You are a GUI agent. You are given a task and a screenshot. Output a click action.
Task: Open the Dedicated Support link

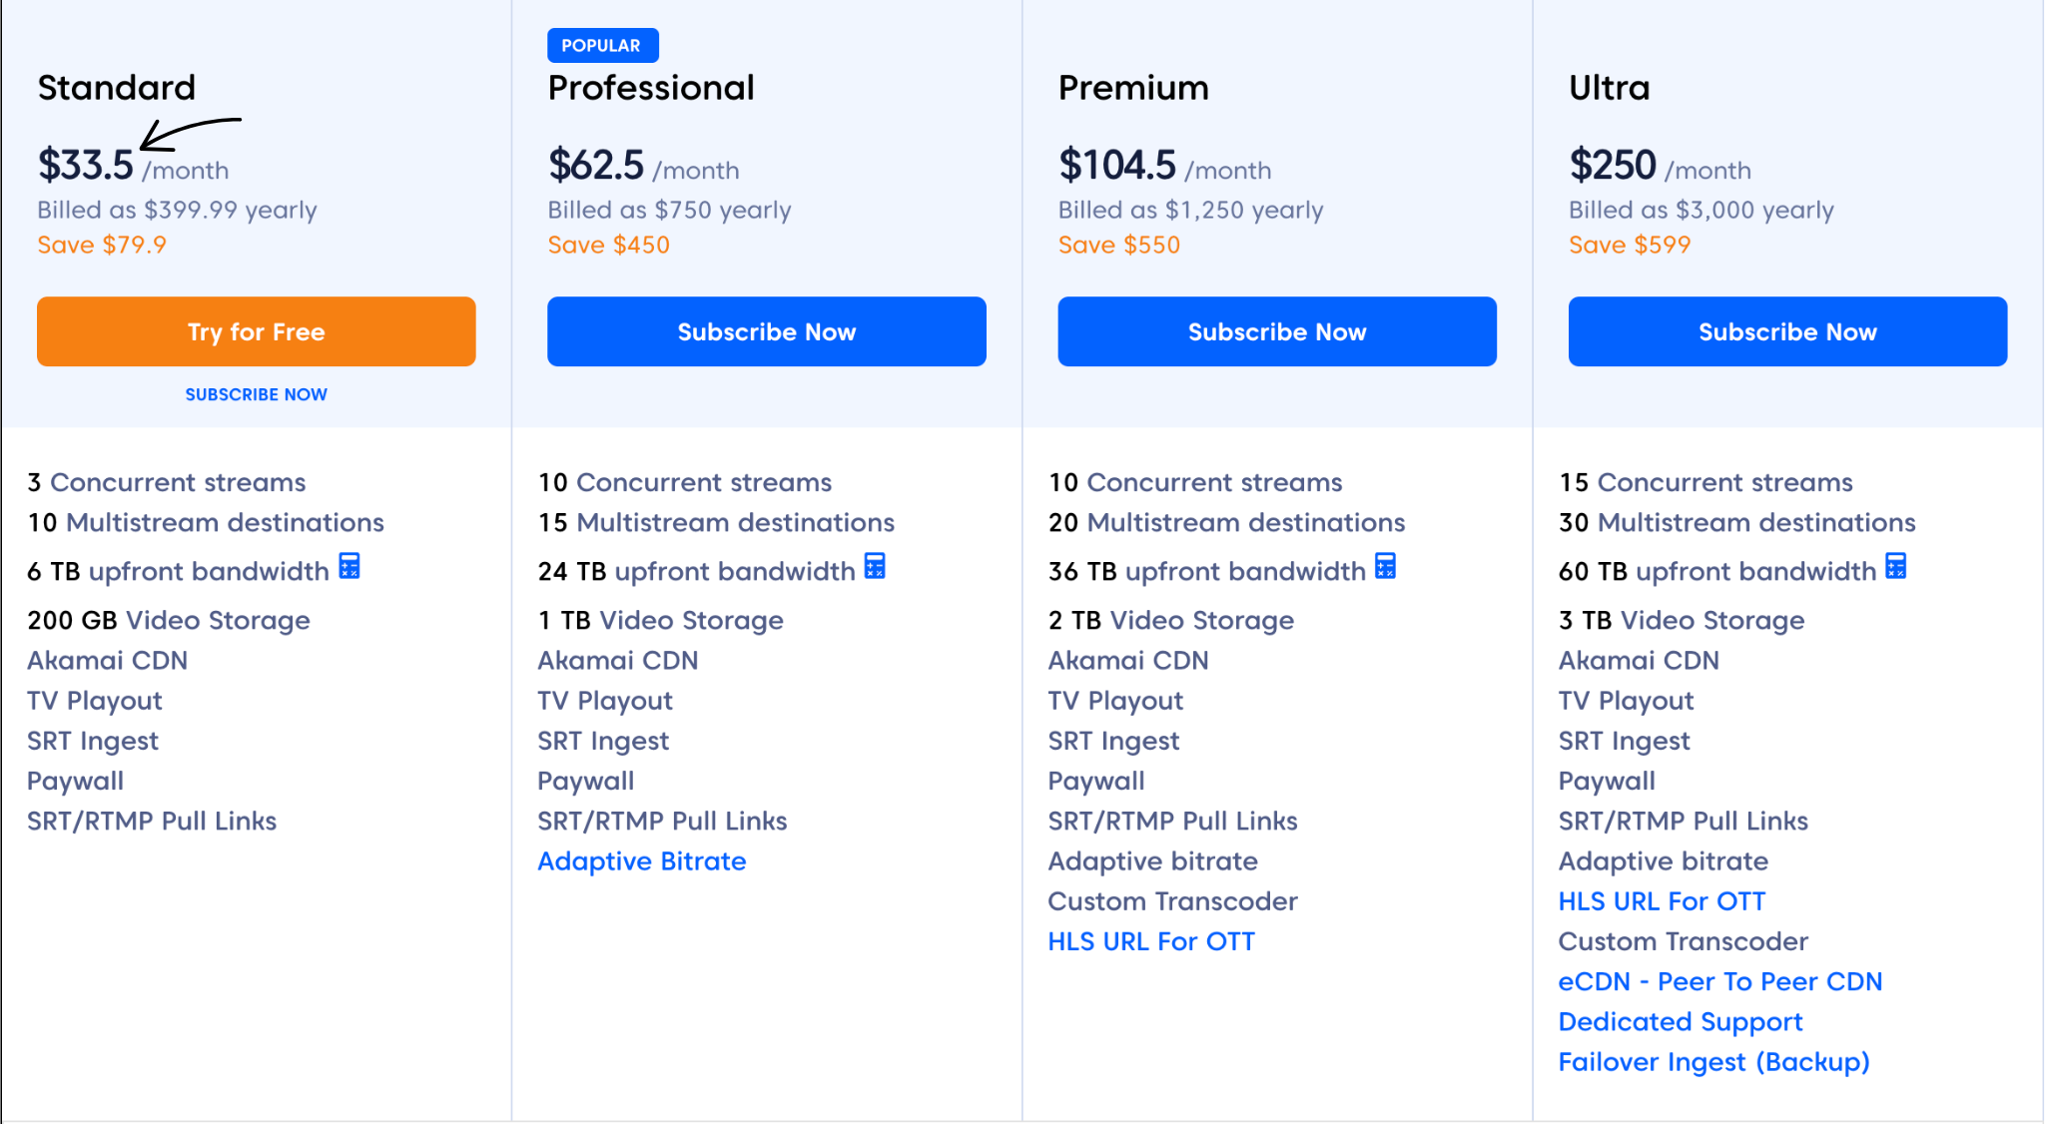click(x=1680, y=1022)
